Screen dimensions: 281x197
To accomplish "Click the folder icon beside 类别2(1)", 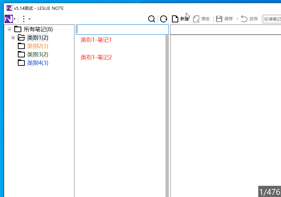I will point(21,46).
